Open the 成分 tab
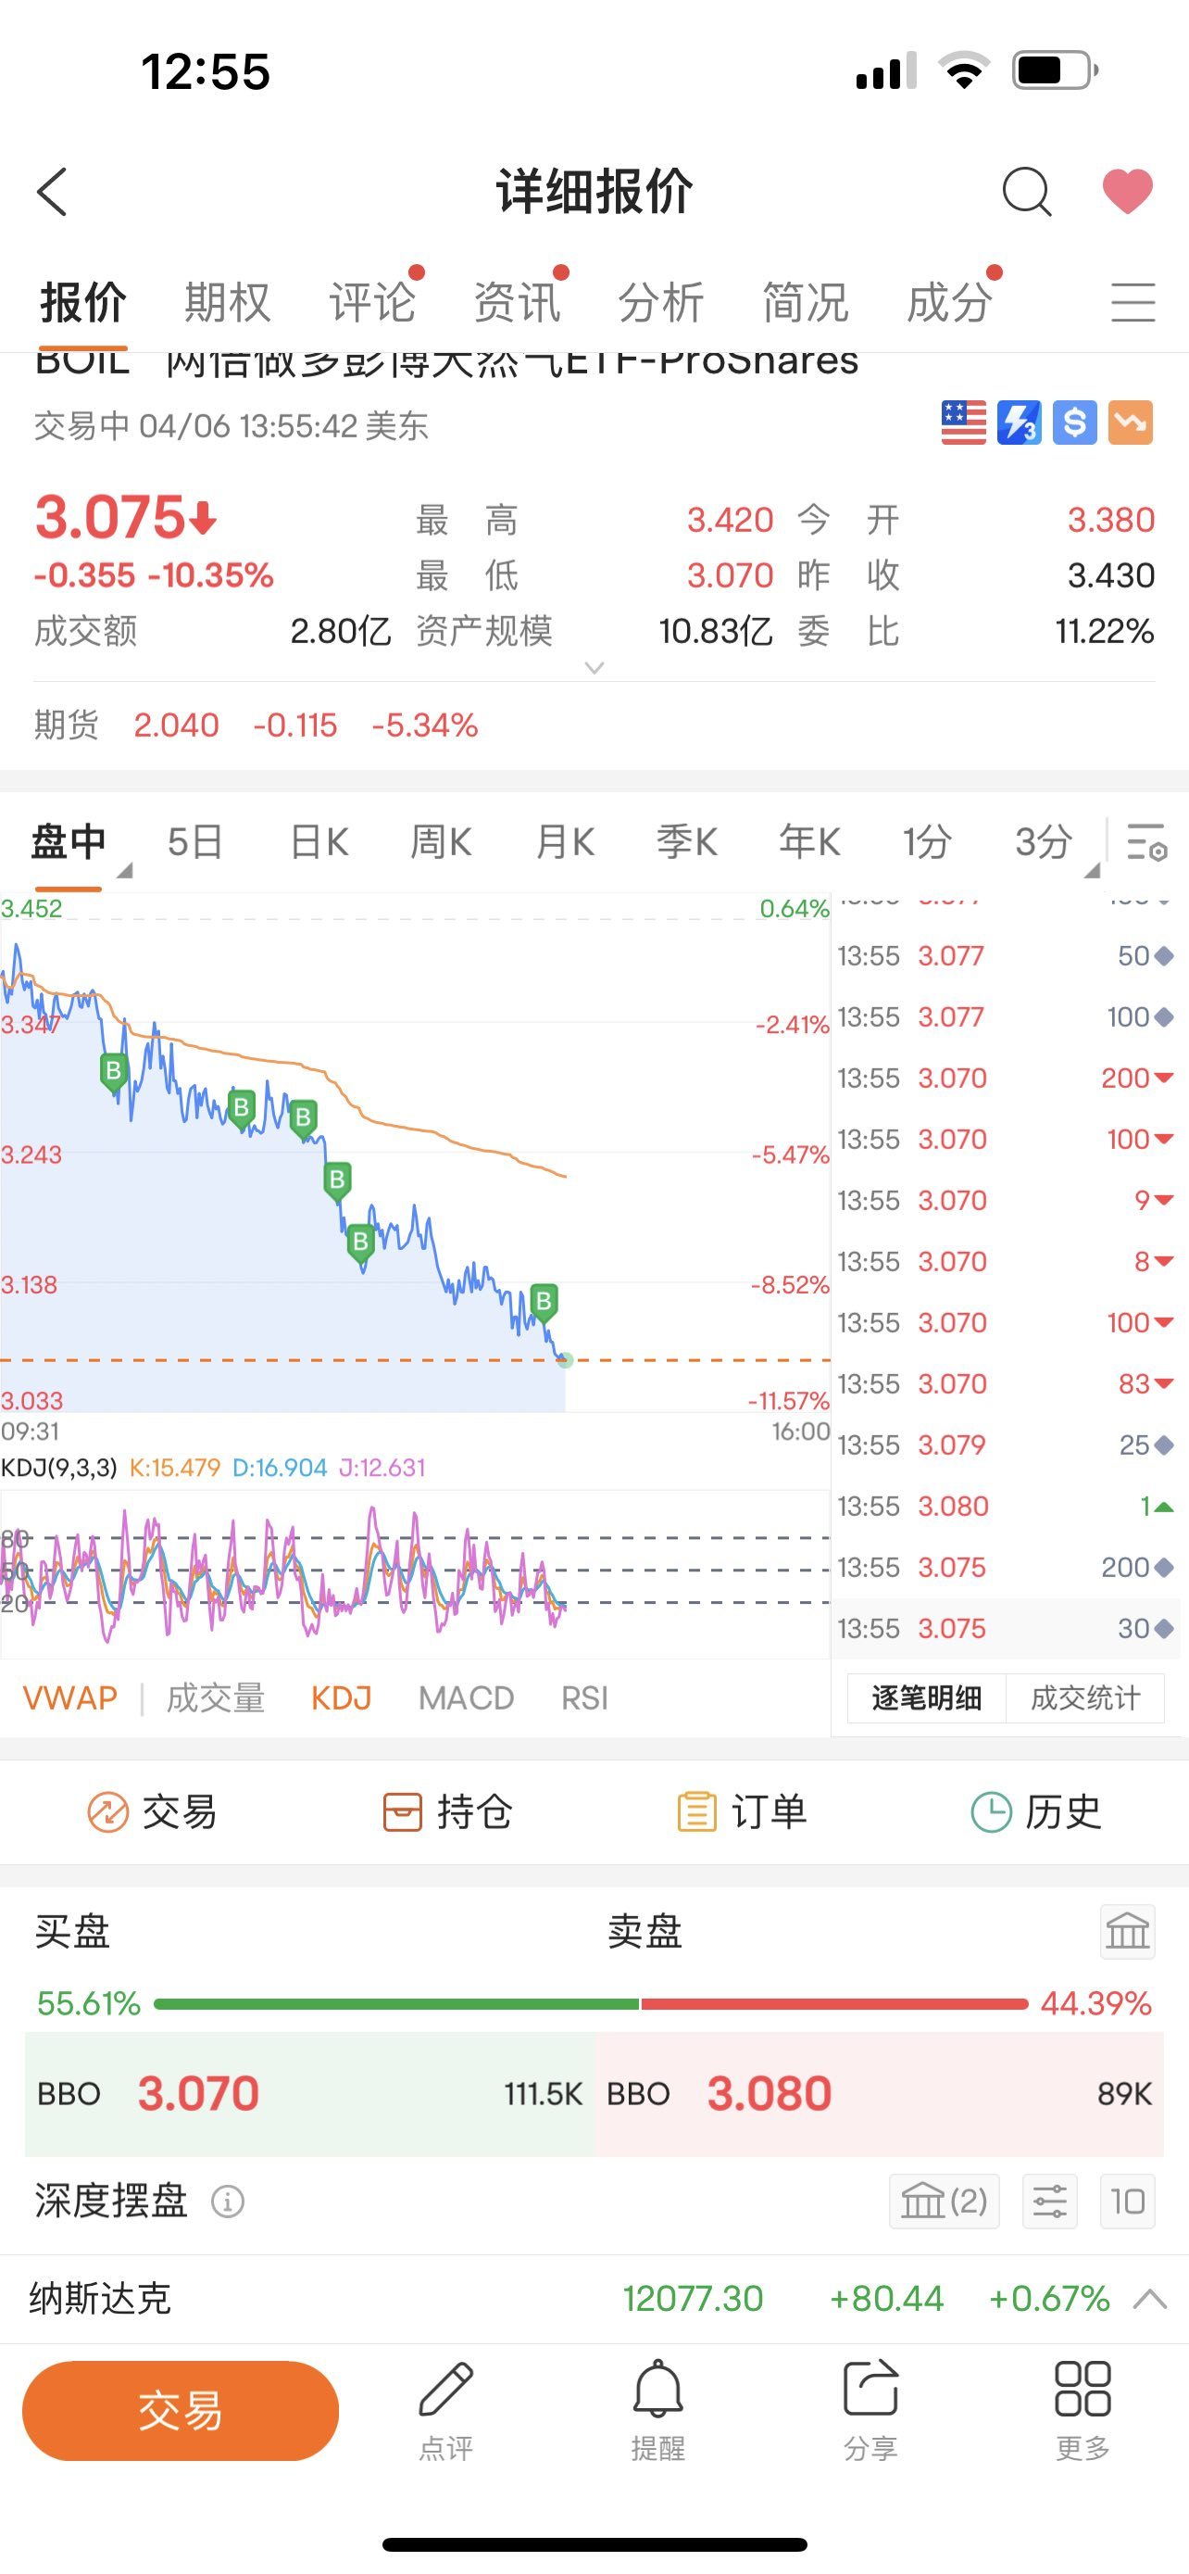This screenshot has width=1189, height=2574. click(949, 302)
